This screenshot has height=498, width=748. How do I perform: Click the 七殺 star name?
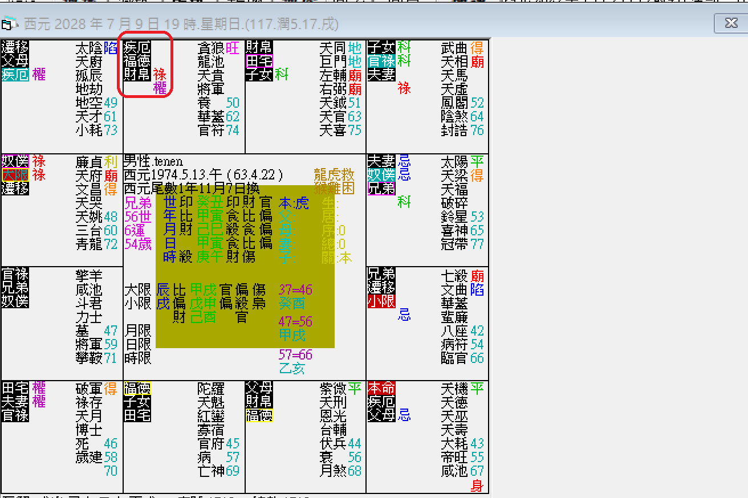(455, 275)
